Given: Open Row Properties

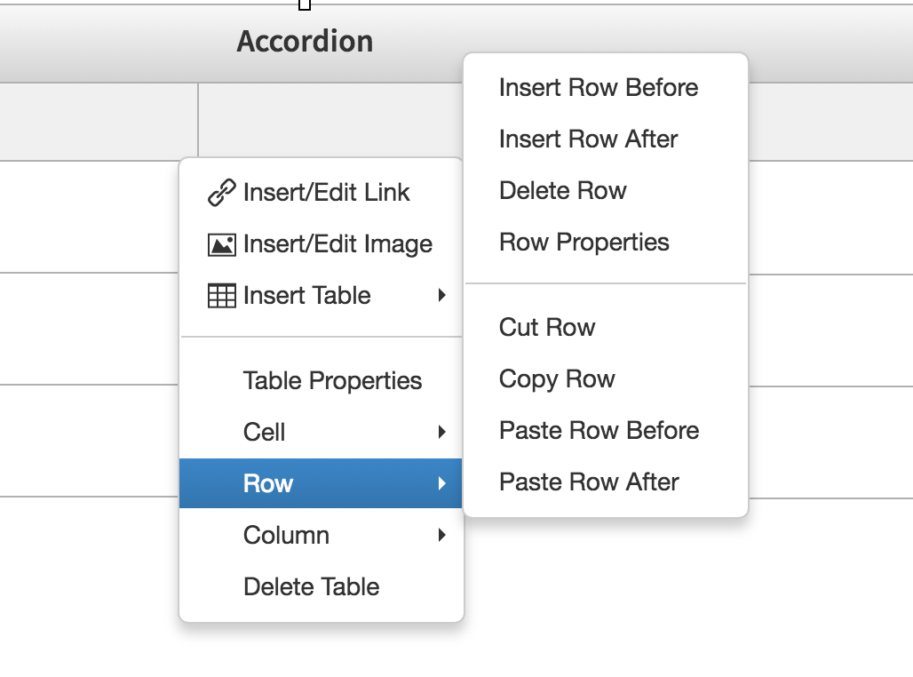Looking at the screenshot, I should (x=584, y=242).
